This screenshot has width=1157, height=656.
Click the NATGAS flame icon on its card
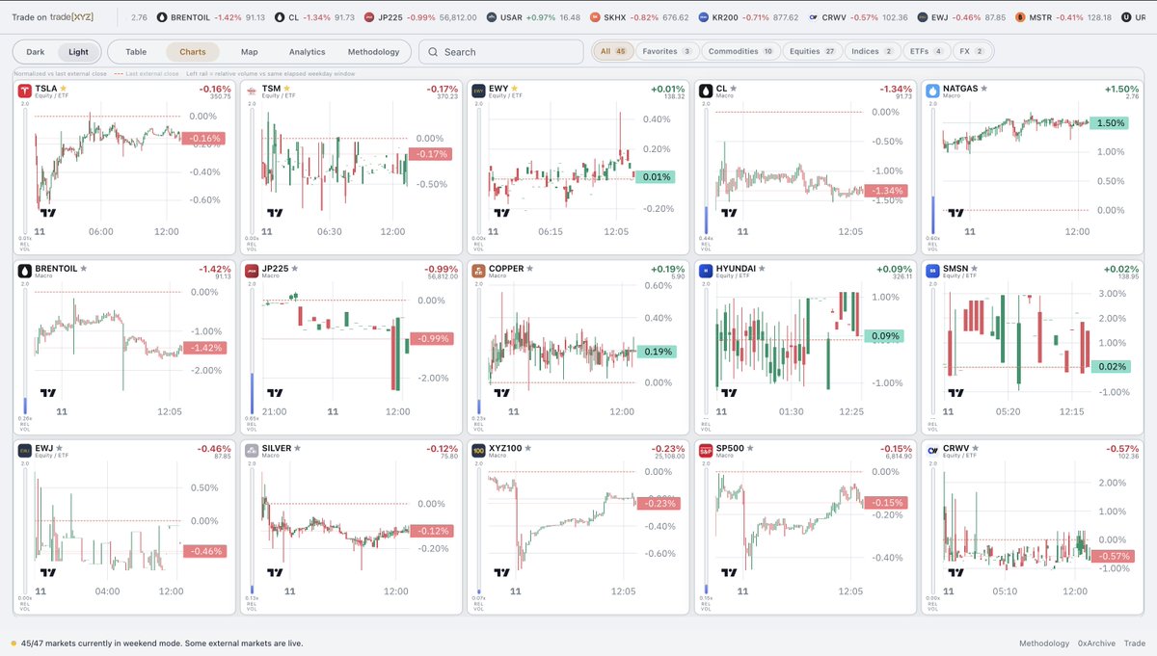pos(932,91)
